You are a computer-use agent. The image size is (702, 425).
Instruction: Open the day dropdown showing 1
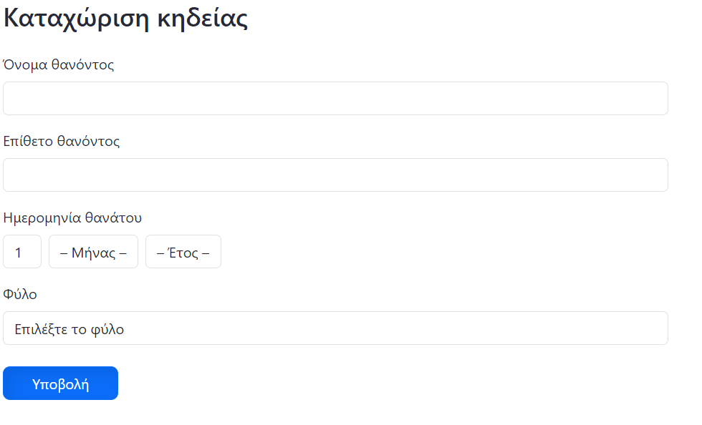point(22,252)
